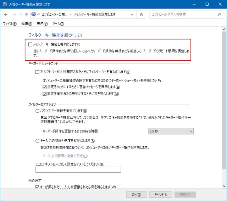Open the 0.5 秒 wait time dropdown
Image resolution: width=227 pixels, height=201 pixels.
click(171, 131)
